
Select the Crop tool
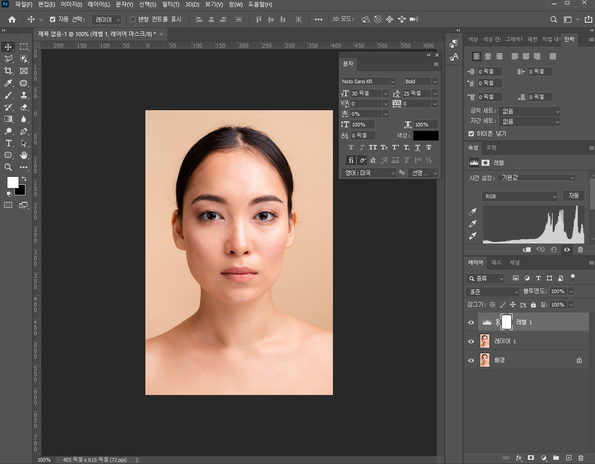[8, 71]
